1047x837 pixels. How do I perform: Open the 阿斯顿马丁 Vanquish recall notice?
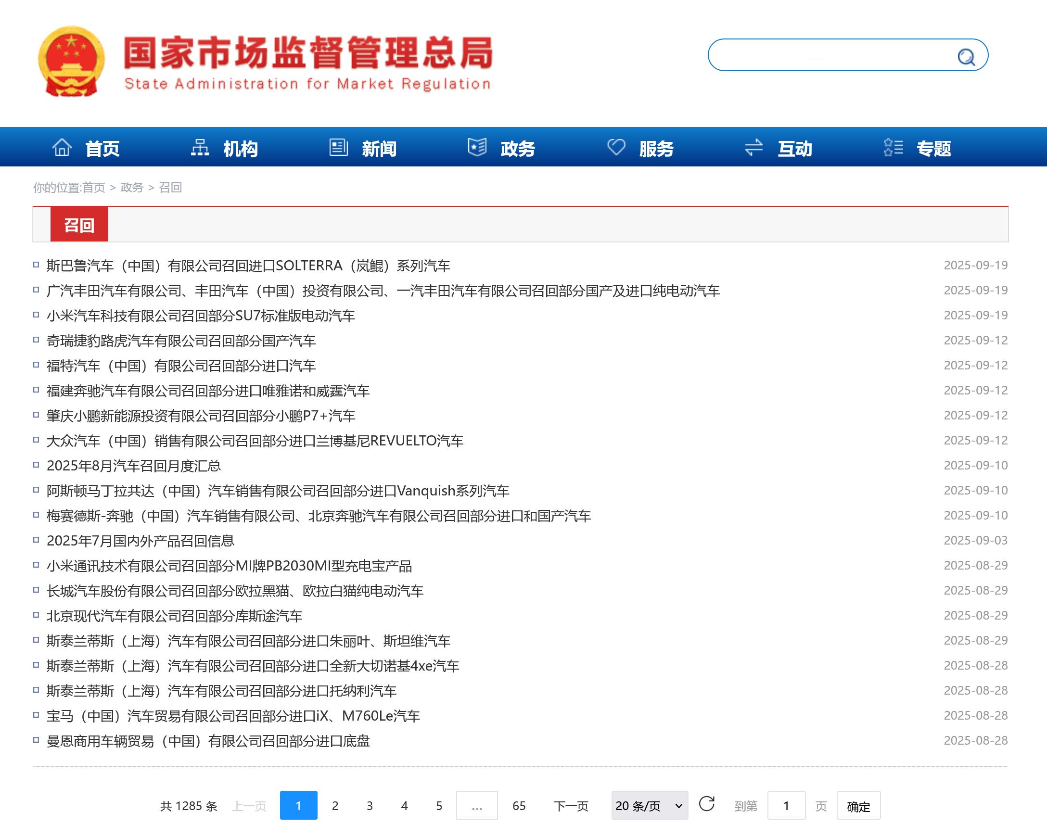(278, 490)
